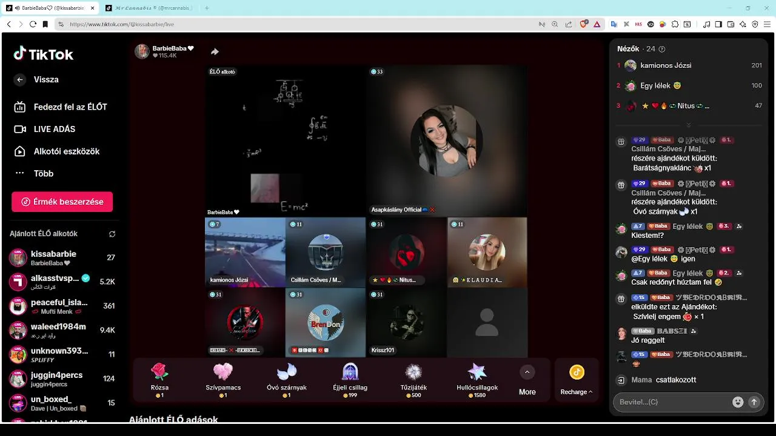Open Fedezd fel az ÉLŐT
Image resolution: width=776 pixels, height=436 pixels.
(x=61, y=107)
